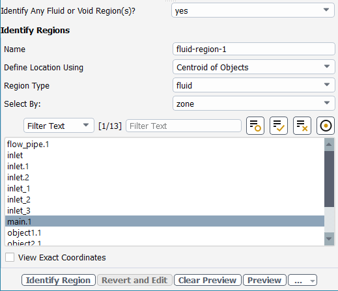Screen dimensions: 338x291
Task: Click the fluid-region-1 Name input field
Action: coord(254,49)
